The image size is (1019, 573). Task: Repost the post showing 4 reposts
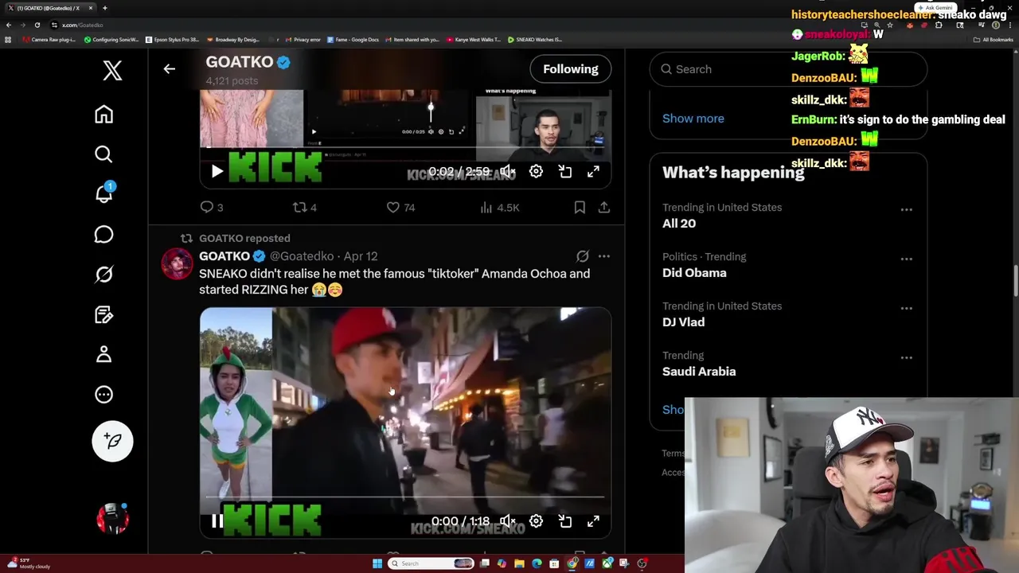tap(305, 208)
